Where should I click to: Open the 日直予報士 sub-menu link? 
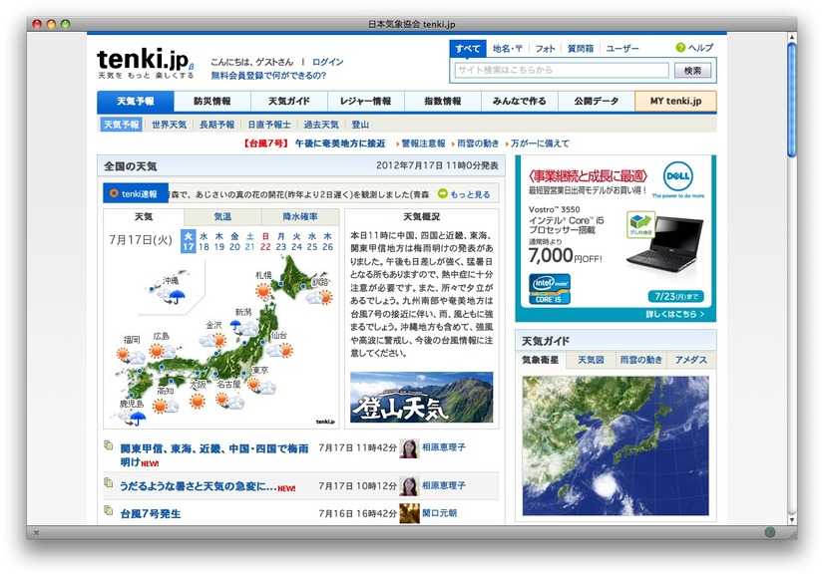pyautogui.click(x=269, y=125)
